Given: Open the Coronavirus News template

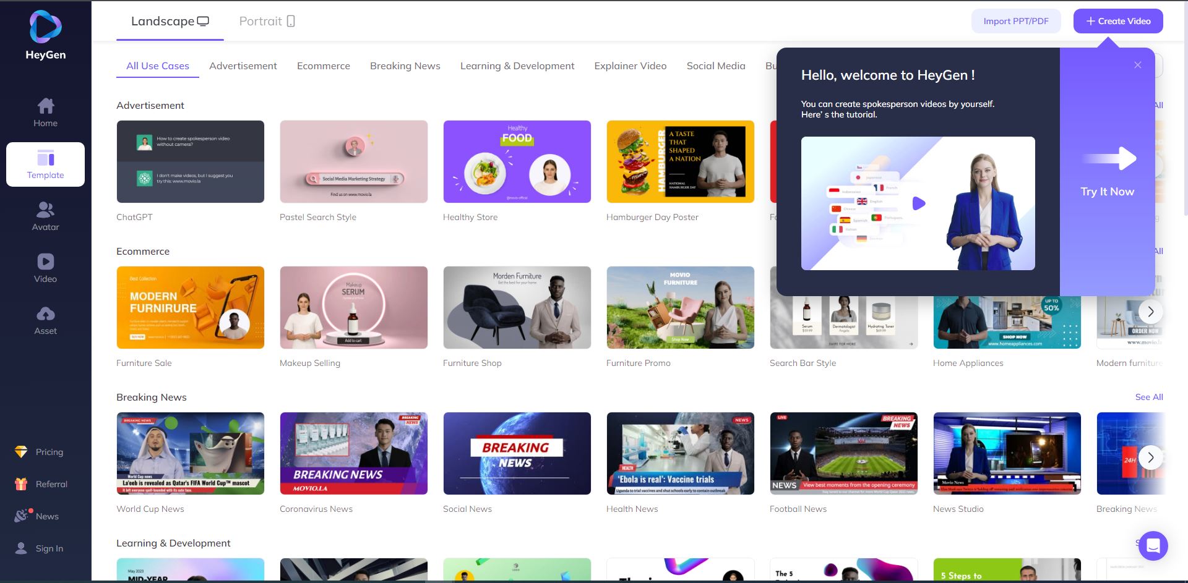Looking at the screenshot, I should (x=354, y=453).
